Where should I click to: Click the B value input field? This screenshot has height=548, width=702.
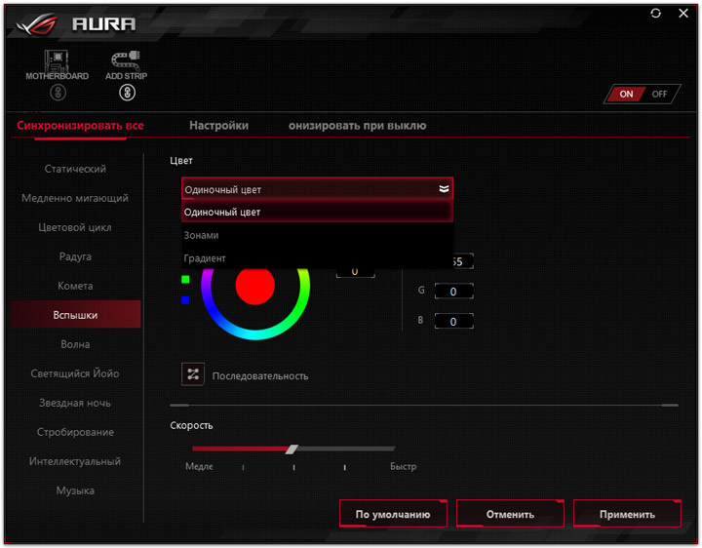[x=453, y=322]
